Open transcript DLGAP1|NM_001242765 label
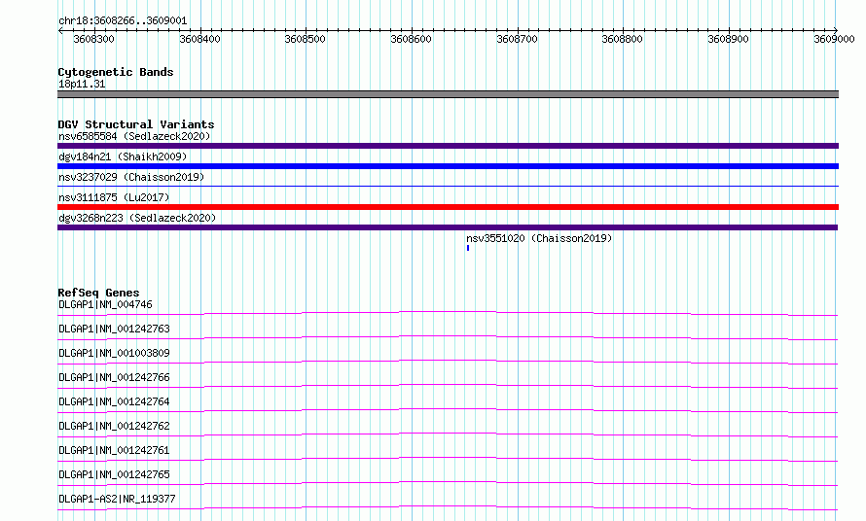This screenshot has width=866, height=521. [x=114, y=474]
